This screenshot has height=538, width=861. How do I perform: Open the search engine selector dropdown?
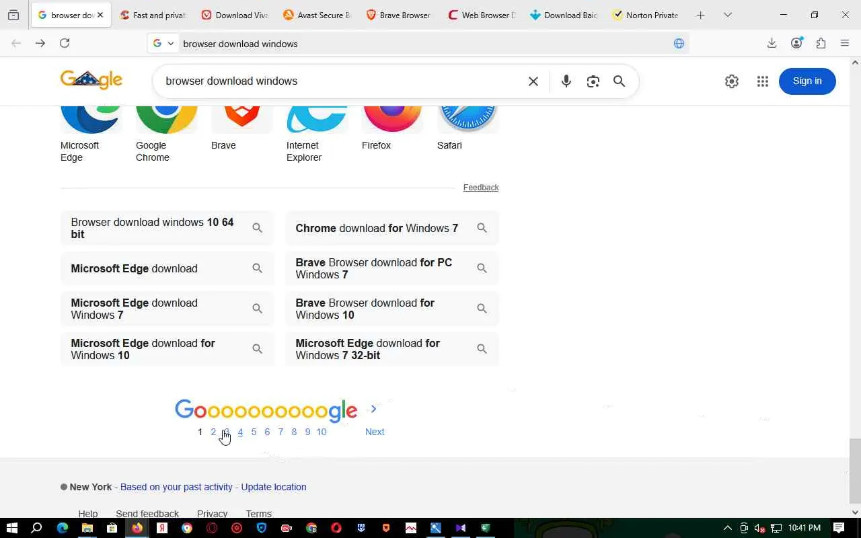point(163,43)
